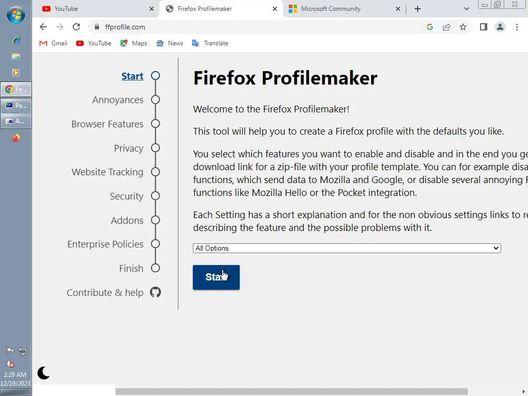Open a new browser tab
528x396 pixels.
click(418, 9)
